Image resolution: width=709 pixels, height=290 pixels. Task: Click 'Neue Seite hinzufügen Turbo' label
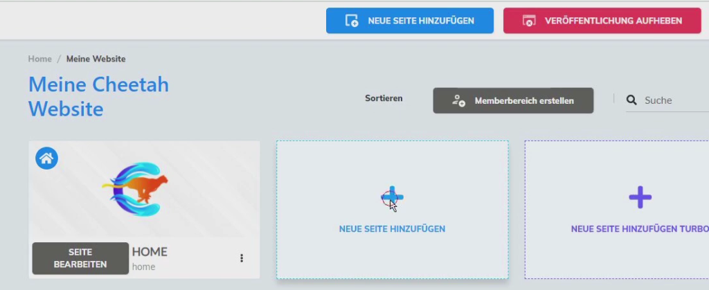[x=640, y=229]
